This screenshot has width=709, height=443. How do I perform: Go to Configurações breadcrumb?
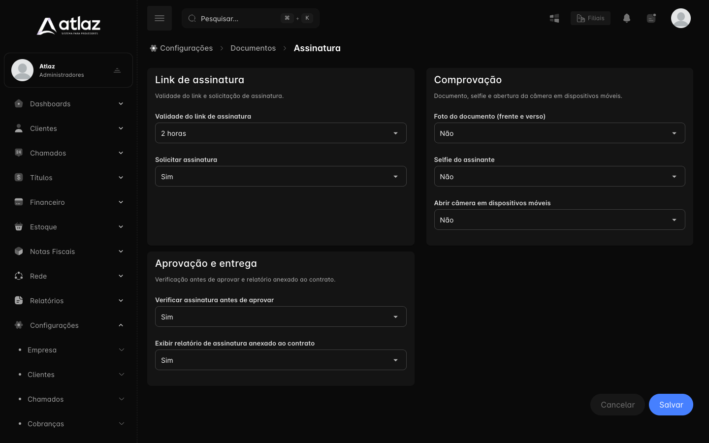point(186,48)
